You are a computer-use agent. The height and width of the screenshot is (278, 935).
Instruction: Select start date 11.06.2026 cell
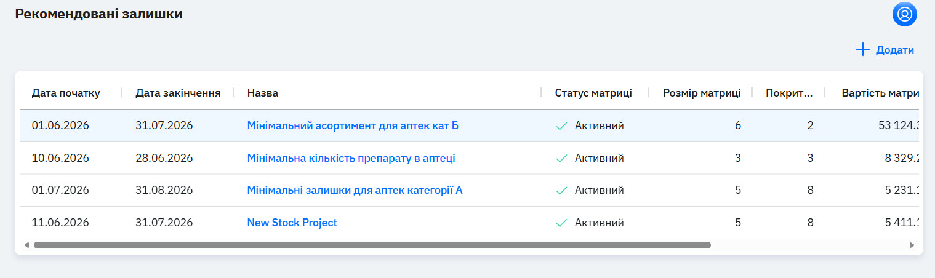pos(60,223)
